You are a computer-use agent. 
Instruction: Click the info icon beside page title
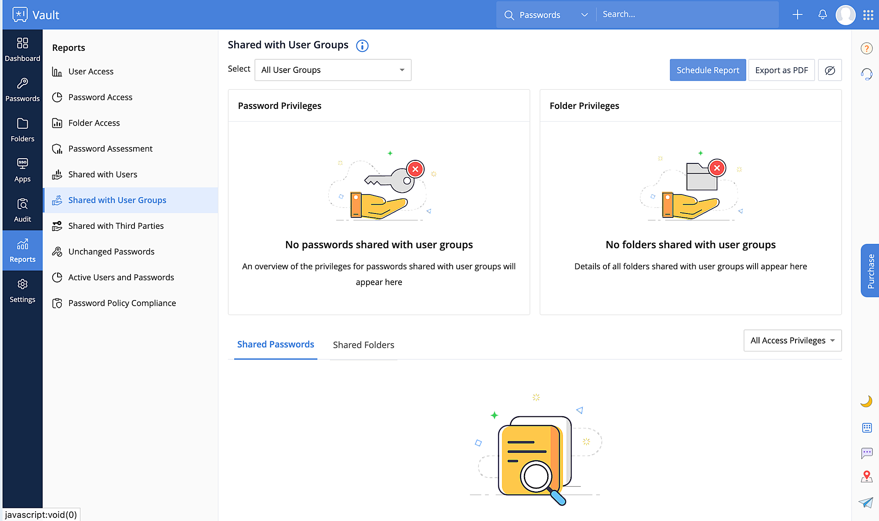pos(362,46)
